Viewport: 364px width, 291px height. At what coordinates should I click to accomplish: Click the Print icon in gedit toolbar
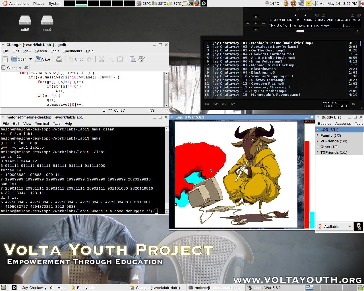pyautogui.click(x=59, y=59)
